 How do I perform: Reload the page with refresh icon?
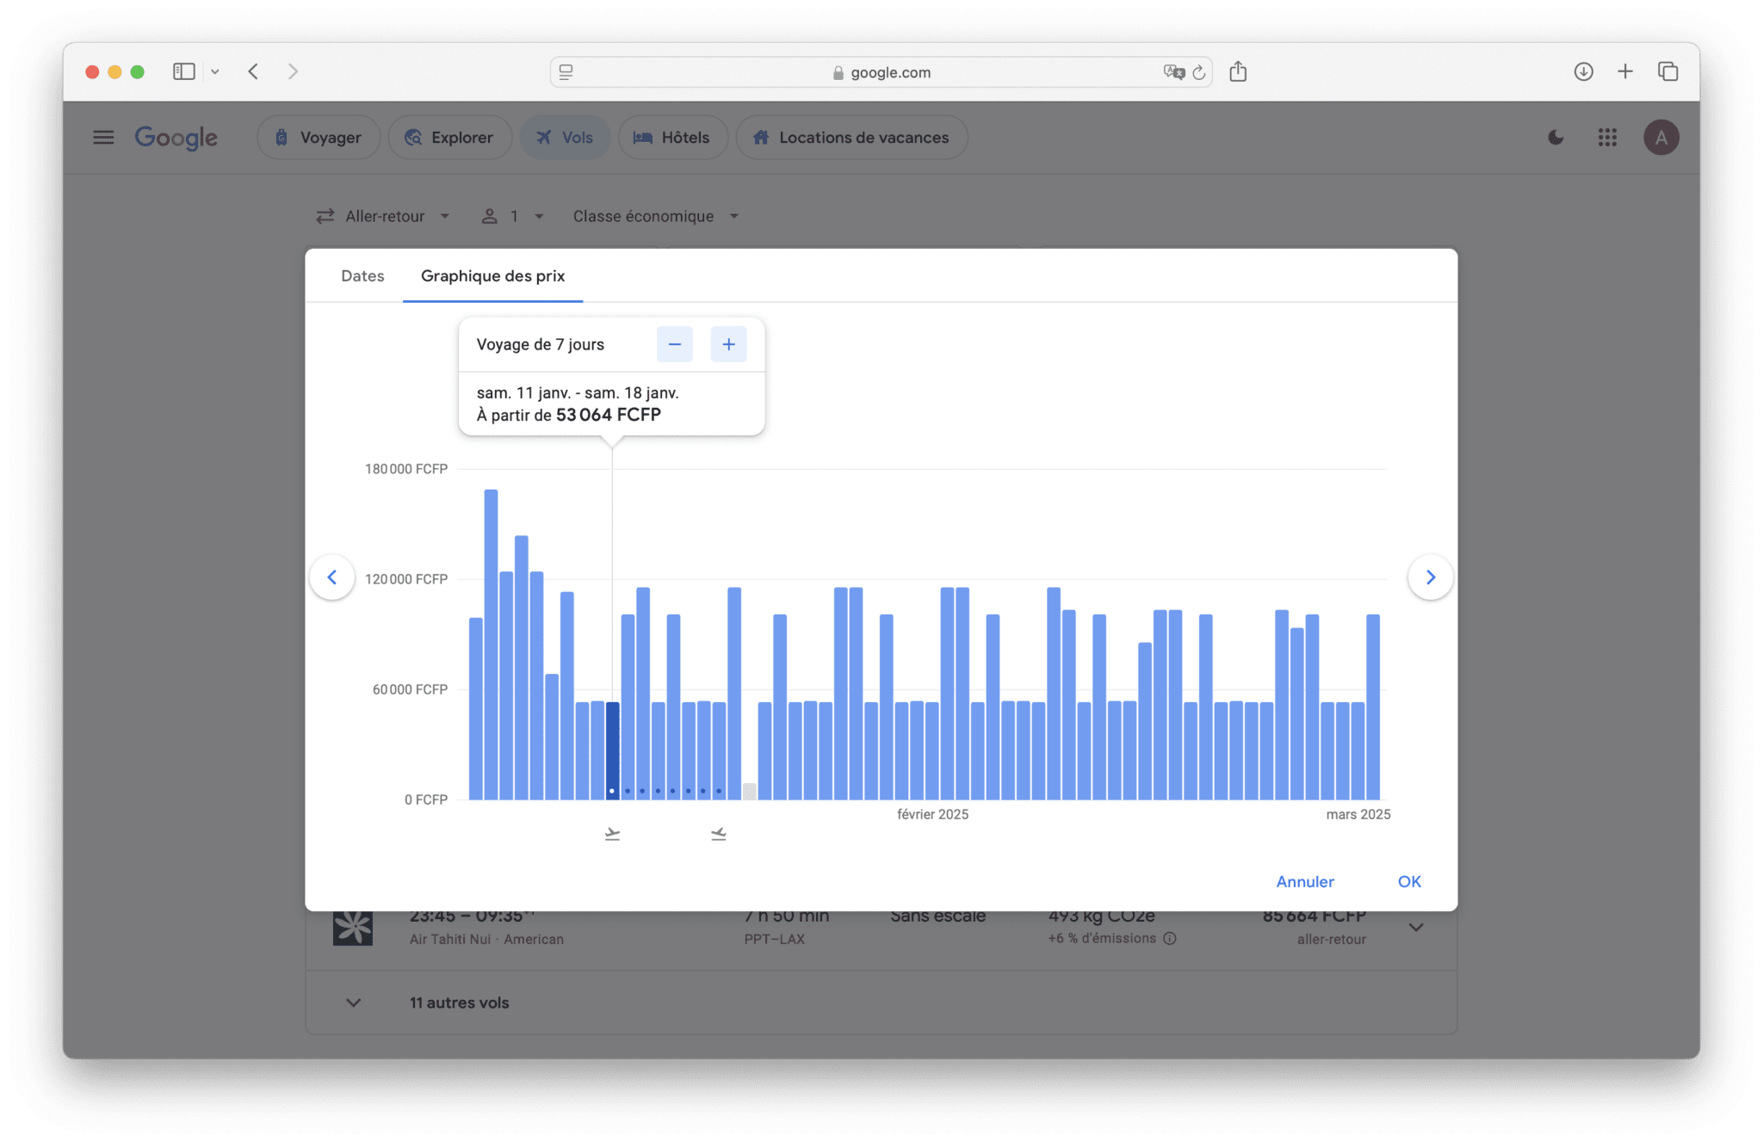pos(1198,72)
